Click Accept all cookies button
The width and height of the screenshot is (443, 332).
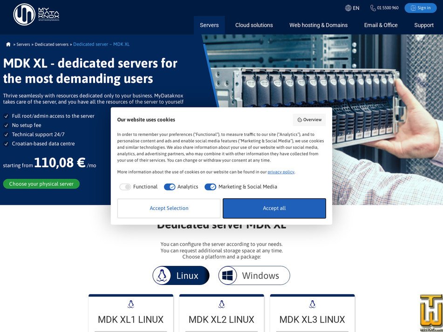274,208
